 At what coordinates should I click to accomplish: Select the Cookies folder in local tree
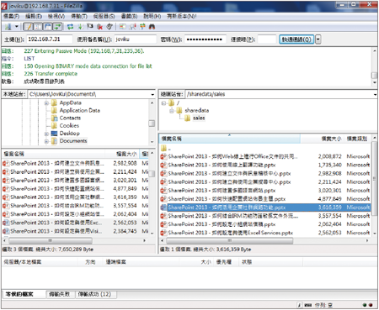[x=69, y=125]
